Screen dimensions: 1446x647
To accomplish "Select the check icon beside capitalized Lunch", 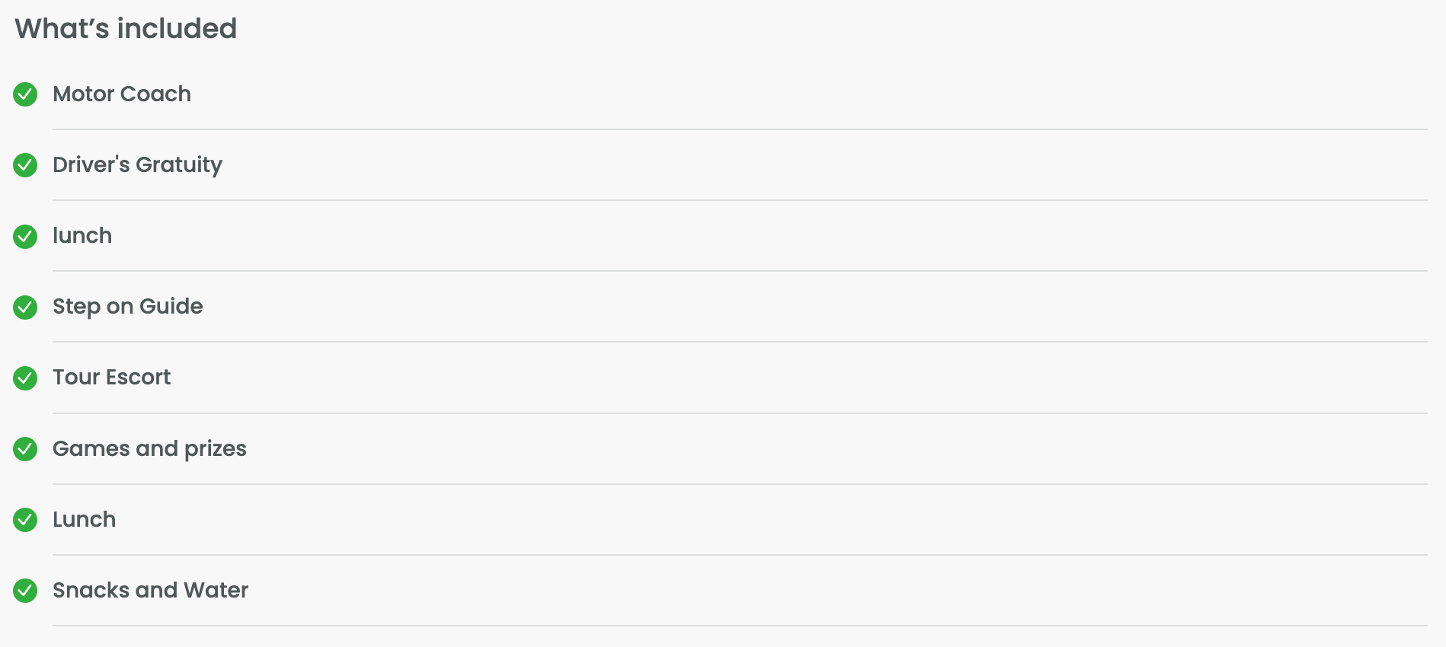I will click(25, 520).
